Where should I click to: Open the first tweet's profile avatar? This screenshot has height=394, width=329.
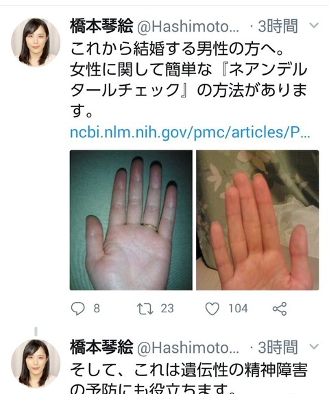(x=36, y=43)
